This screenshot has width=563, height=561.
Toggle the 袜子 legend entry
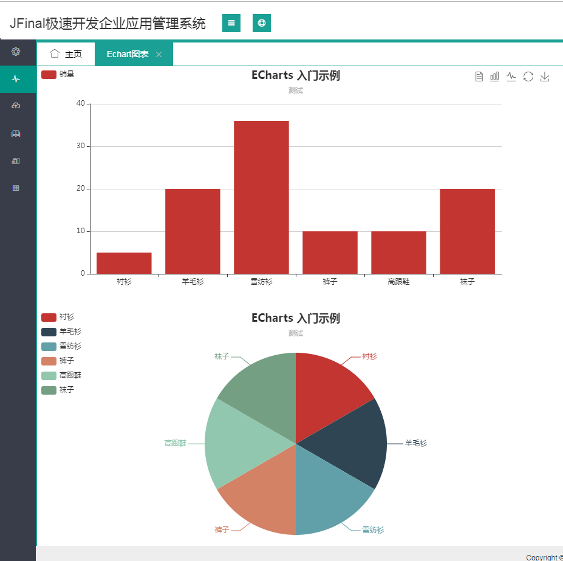pos(59,389)
